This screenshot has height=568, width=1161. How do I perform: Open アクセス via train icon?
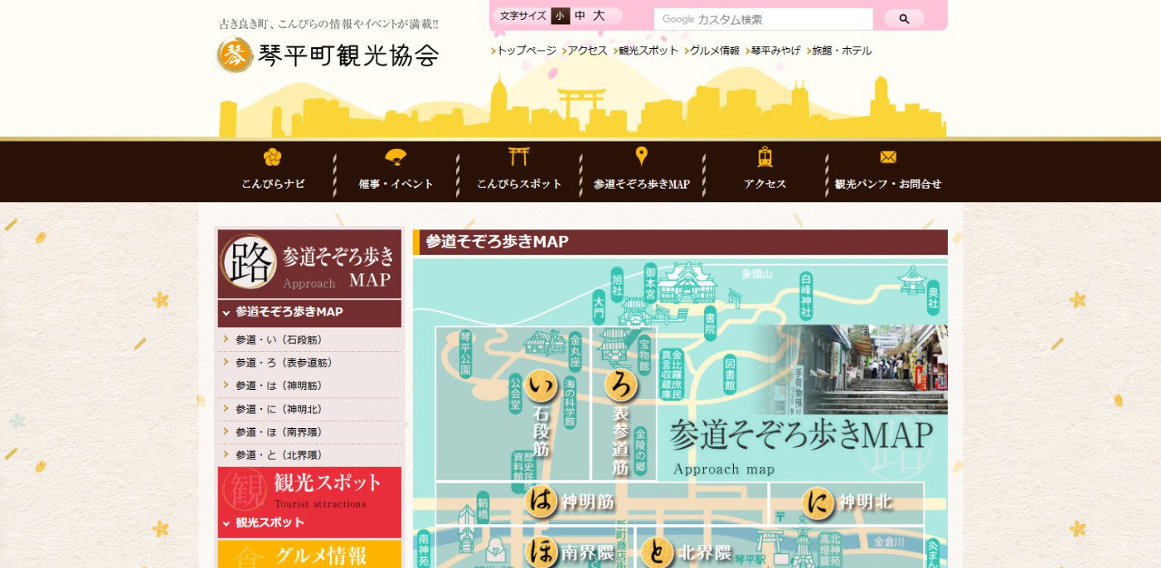tap(765, 157)
